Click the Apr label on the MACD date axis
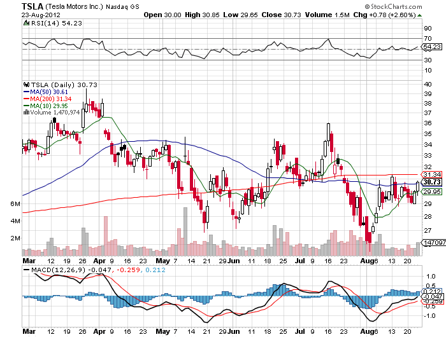The height and width of the screenshot is (337, 446). click(99, 331)
